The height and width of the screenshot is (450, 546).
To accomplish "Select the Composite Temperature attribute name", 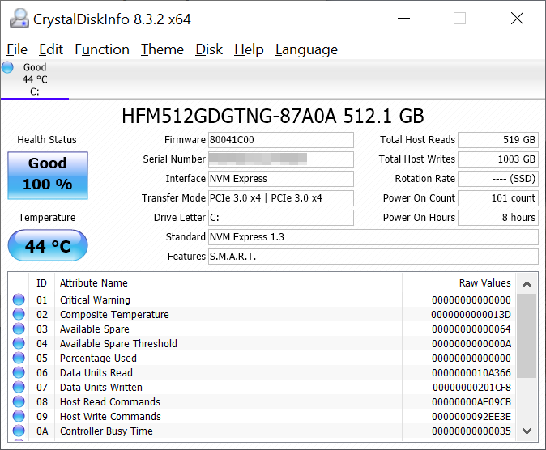I will [114, 315].
